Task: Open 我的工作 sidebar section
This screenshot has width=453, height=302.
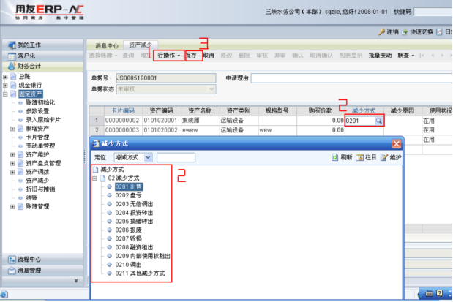Action: (42, 45)
